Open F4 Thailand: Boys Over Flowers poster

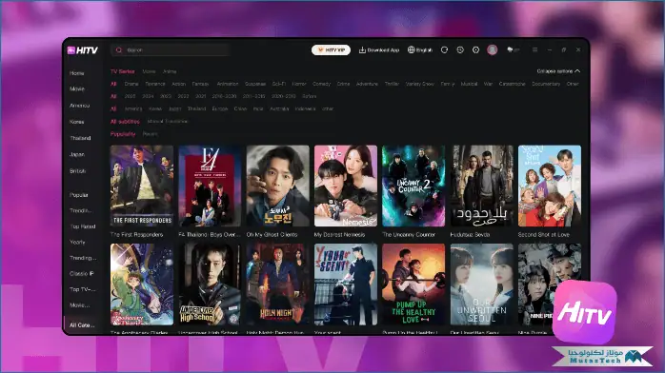click(210, 186)
